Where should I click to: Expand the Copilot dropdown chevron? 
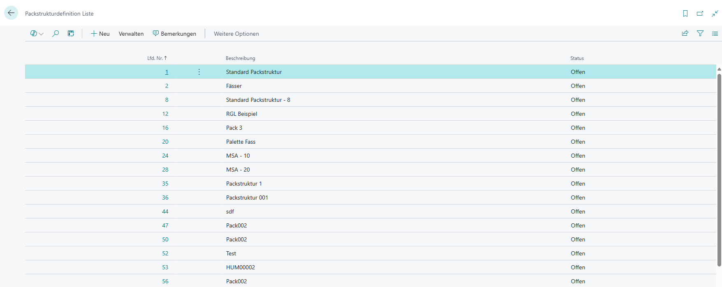point(41,34)
